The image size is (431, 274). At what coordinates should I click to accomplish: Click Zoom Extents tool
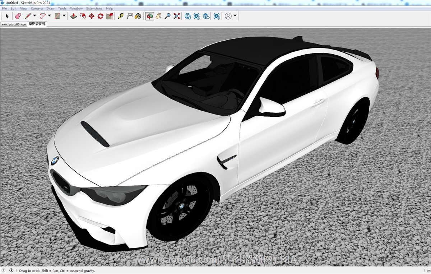[x=177, y=16]
